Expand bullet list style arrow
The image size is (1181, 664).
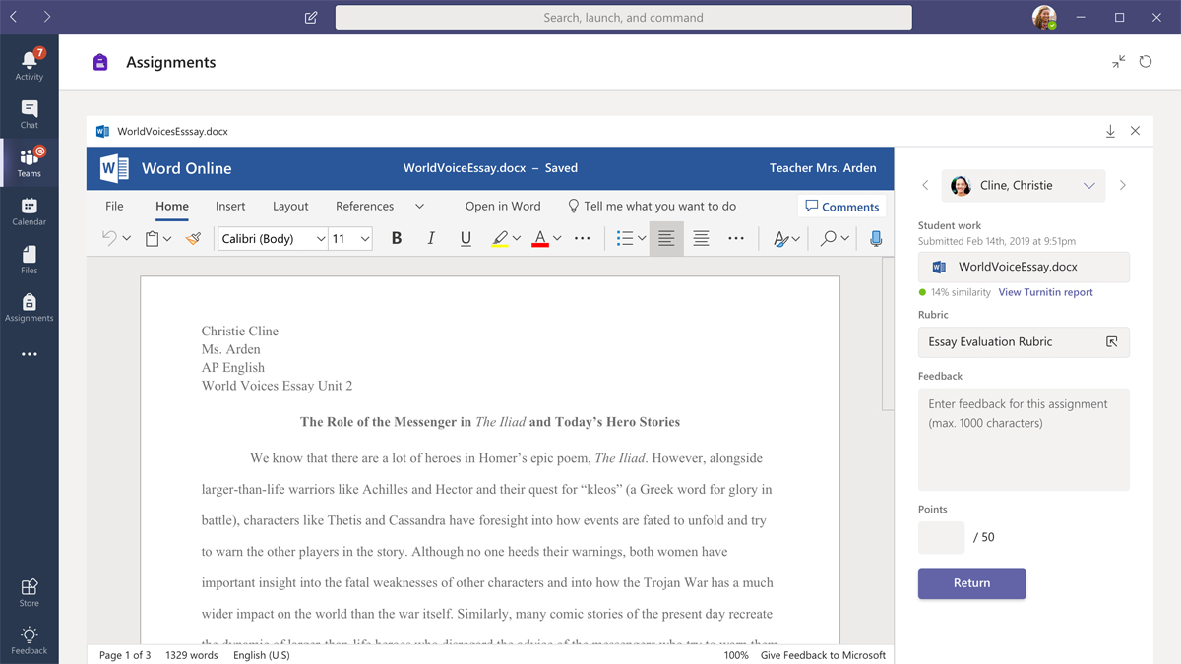[x=642, y=239]
